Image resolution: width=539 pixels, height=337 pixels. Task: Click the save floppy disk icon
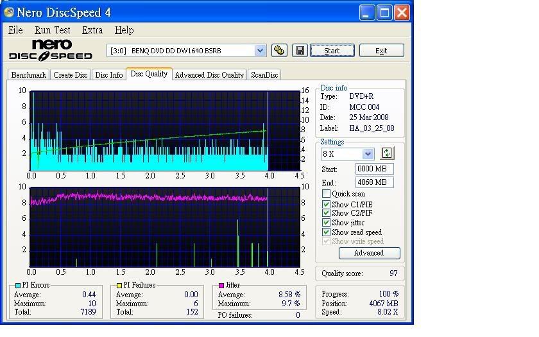[300, 51]
